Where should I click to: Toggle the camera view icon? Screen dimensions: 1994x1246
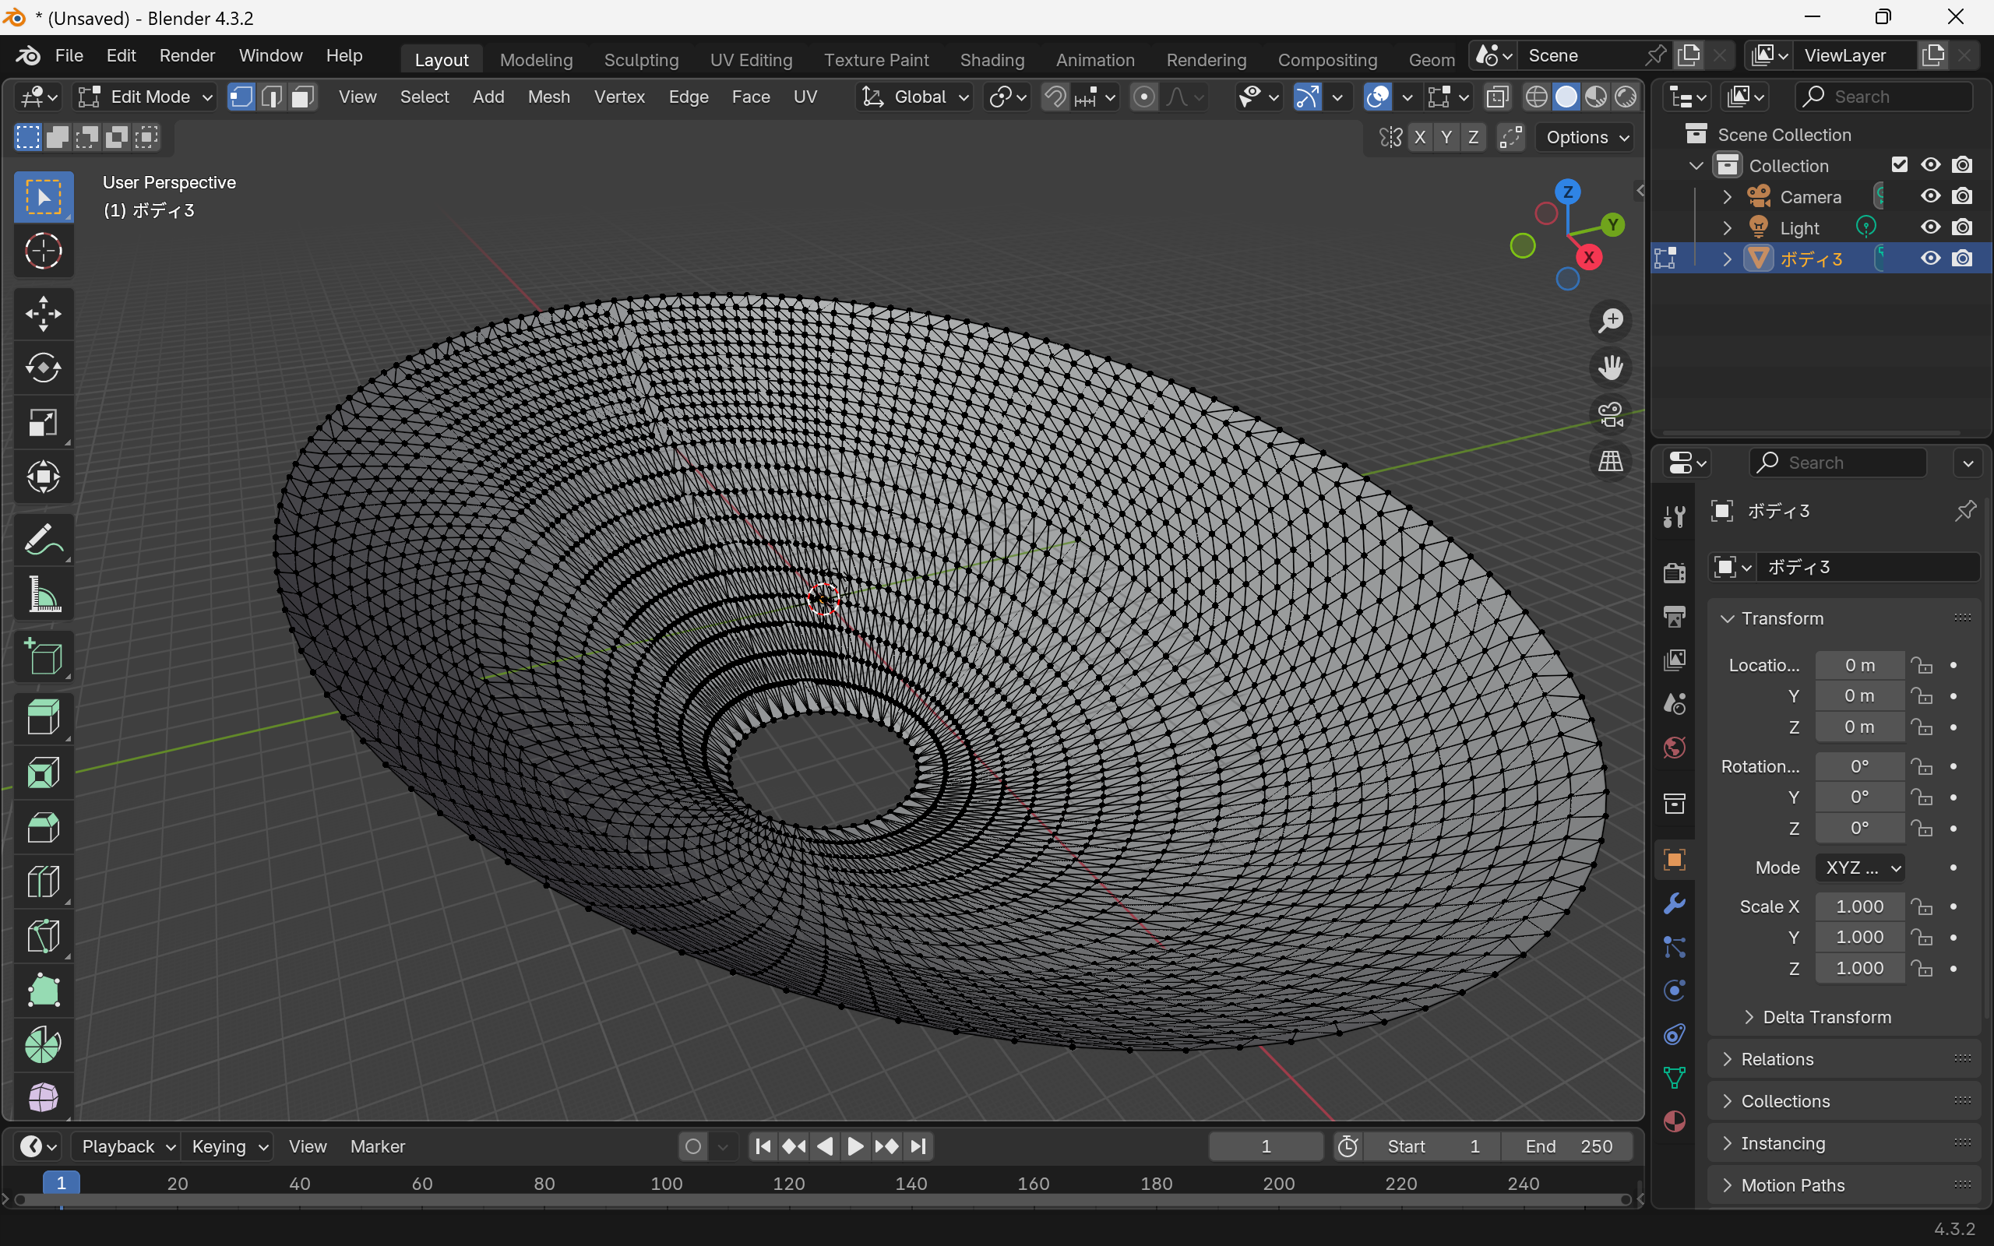pyautogui.click(x=1610, y=414)
